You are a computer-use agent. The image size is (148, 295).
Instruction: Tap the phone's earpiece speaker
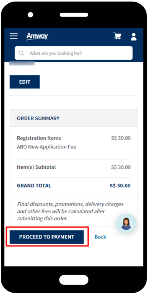click(x=74, y=15)
